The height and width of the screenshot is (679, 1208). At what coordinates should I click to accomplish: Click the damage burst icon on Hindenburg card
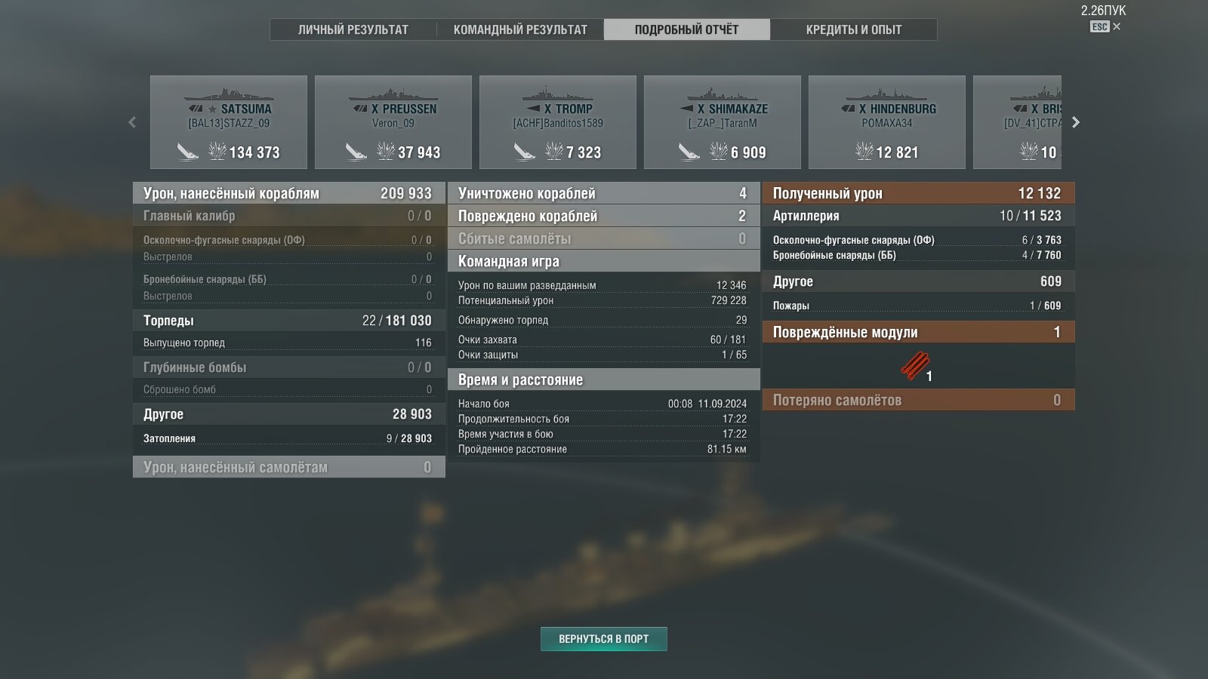pos(864,152)
